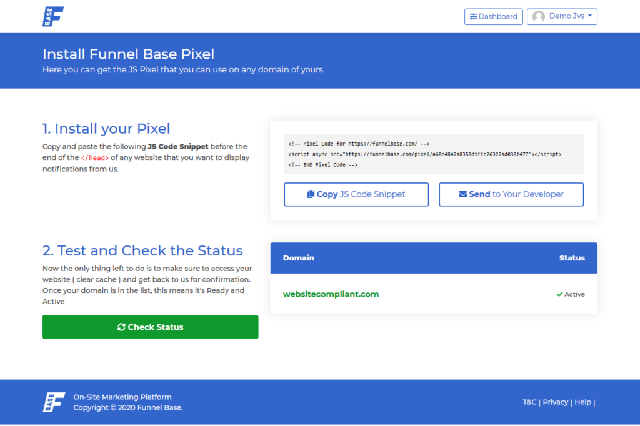Click the Copy JS Code Snippet button
The width and height of the screenshot is (640, 426).
(x=356, y=194)
